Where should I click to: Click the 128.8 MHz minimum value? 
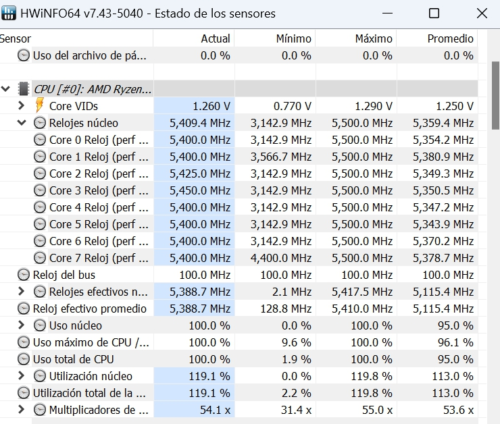click(x=286, y=309)
